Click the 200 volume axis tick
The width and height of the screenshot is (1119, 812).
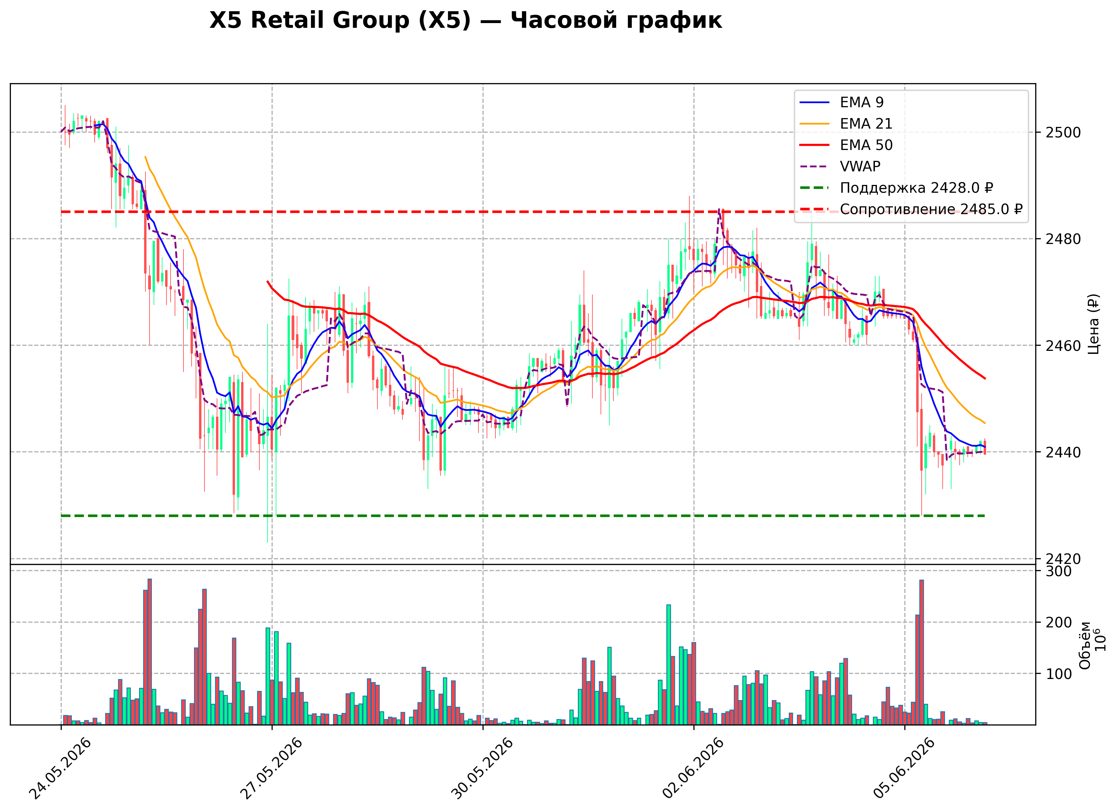pyautogui.click(x=1058, y=622)
